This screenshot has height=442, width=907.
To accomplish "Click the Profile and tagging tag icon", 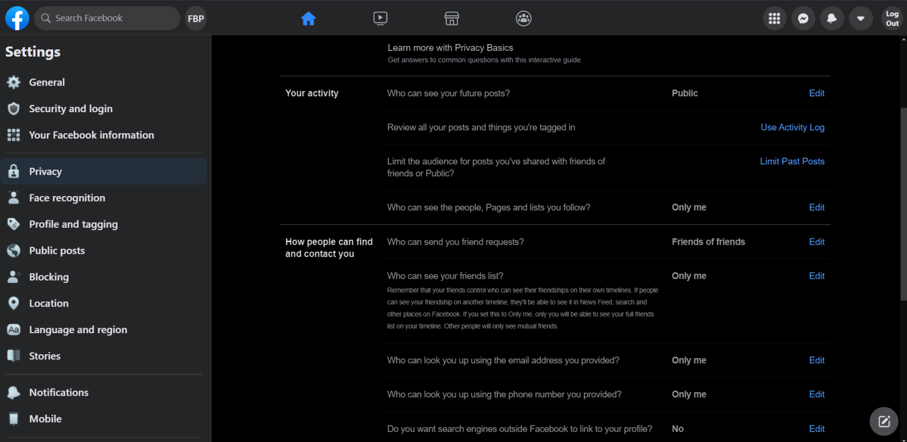I will pyautogui.click(x=14, y=224).
